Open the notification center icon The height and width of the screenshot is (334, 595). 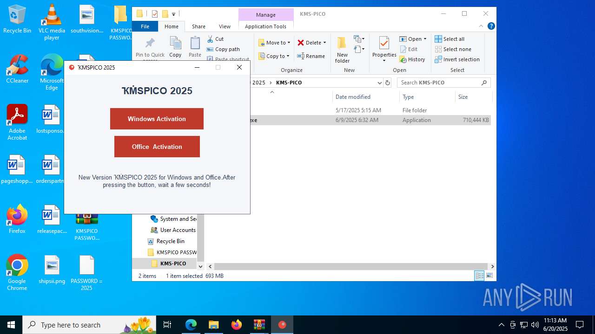tap(580, 325)
